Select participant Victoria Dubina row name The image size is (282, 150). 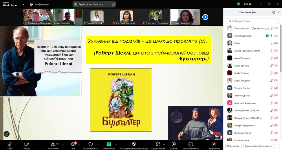(x=242, y=88)
